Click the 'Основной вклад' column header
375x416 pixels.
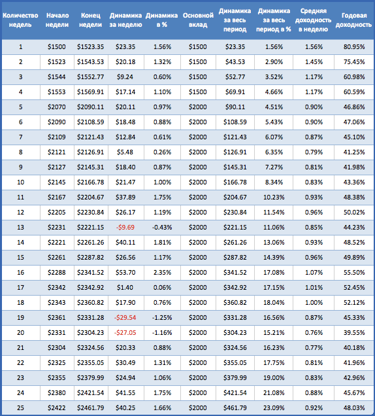(x=198, y=20)
